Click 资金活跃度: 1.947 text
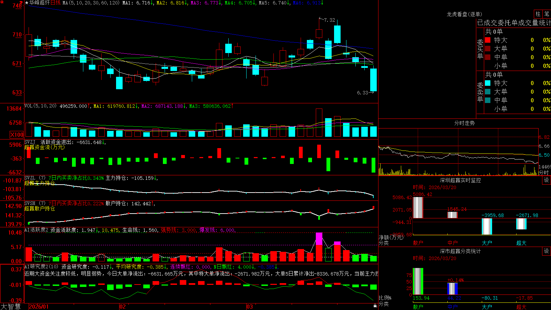 click(x=73, y=230)
